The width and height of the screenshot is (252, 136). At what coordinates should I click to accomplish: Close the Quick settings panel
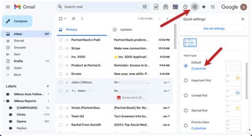[243, 19]
